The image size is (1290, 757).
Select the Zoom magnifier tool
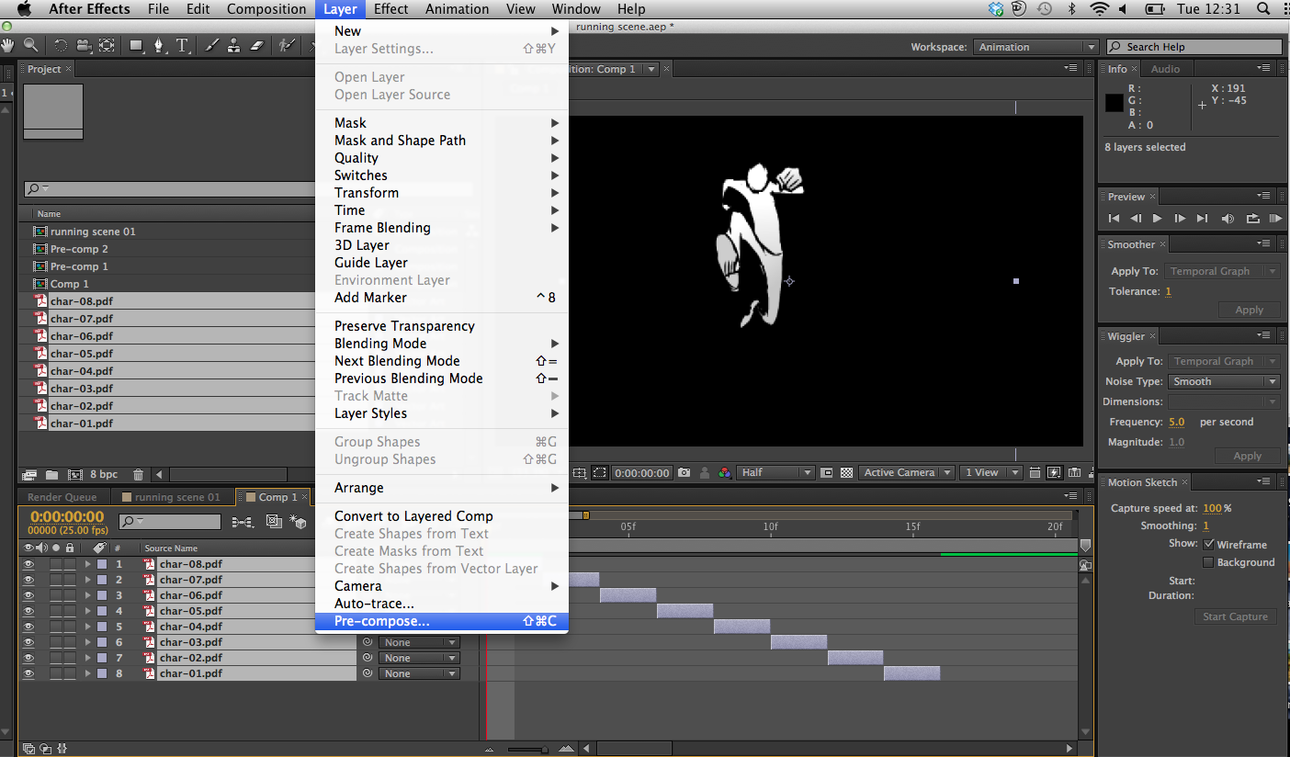point(31,45)
